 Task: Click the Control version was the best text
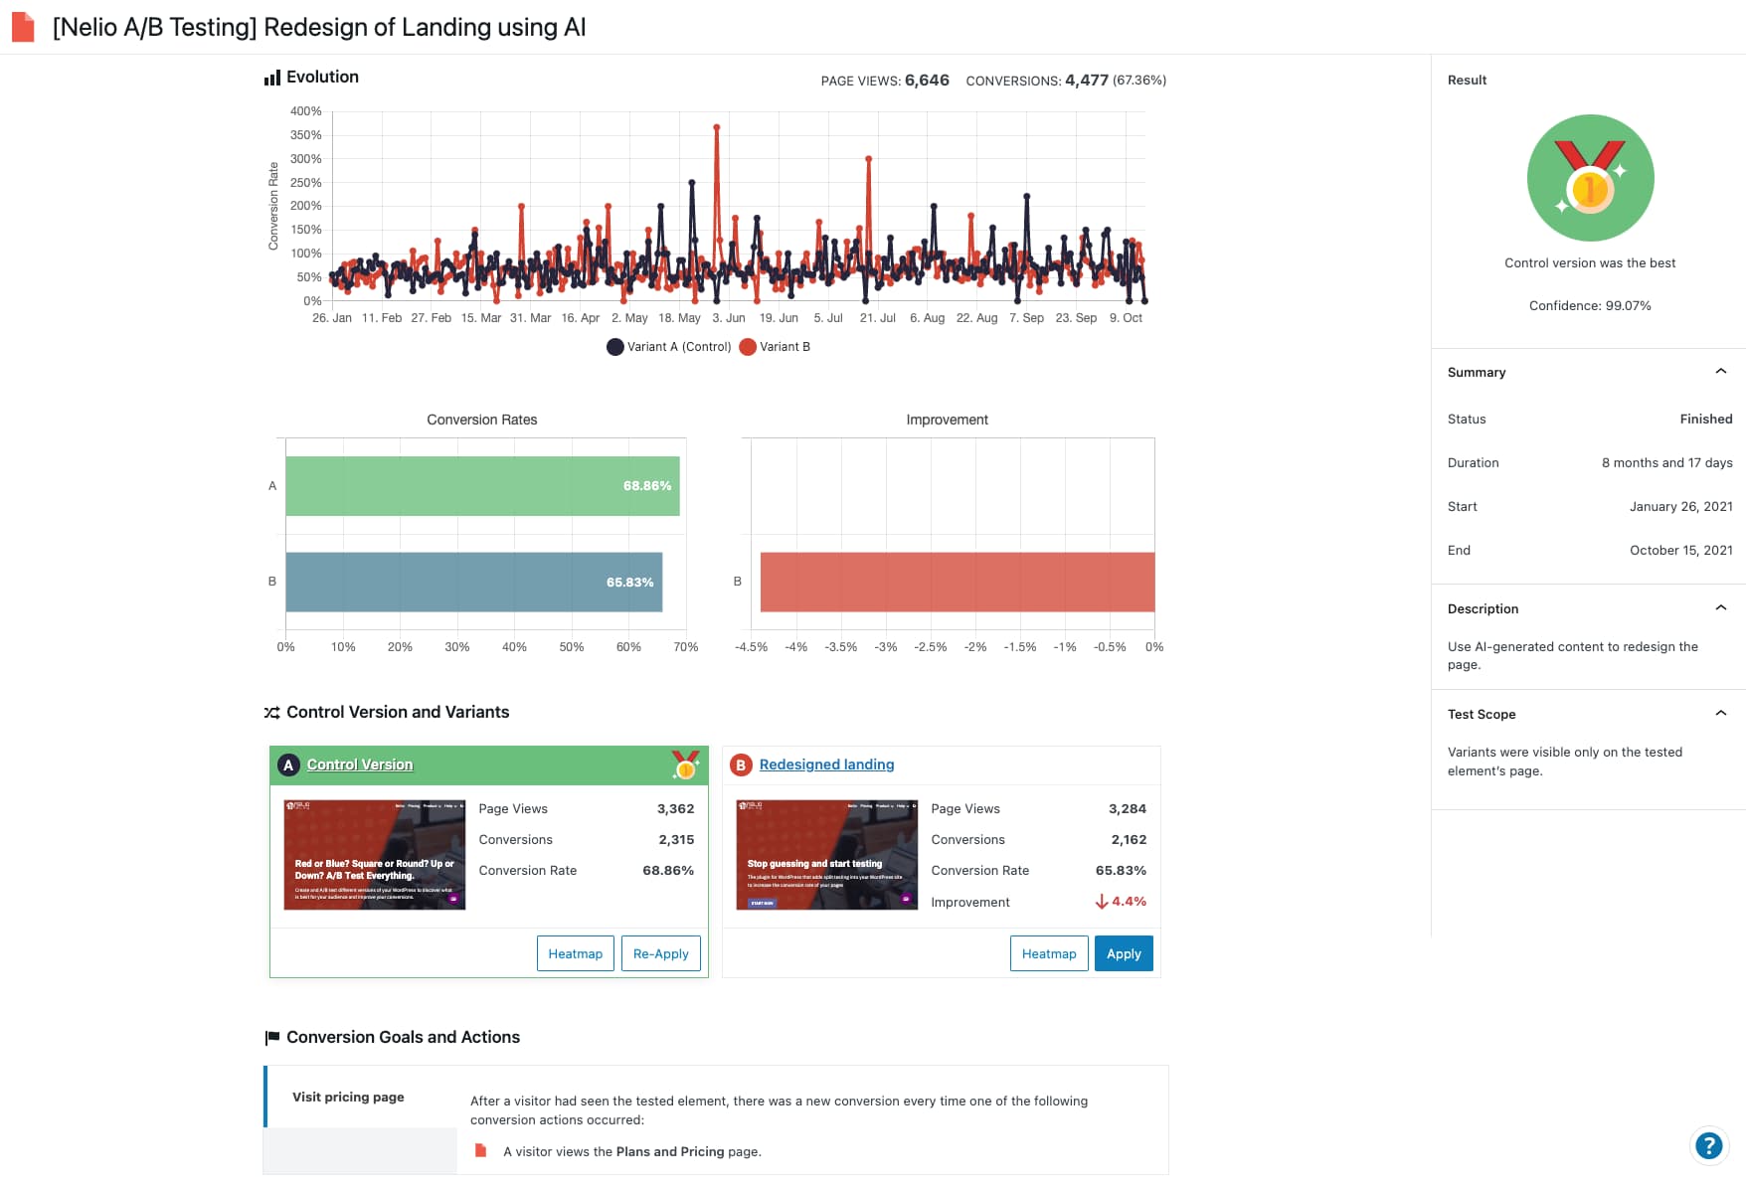coord(1590,262)
